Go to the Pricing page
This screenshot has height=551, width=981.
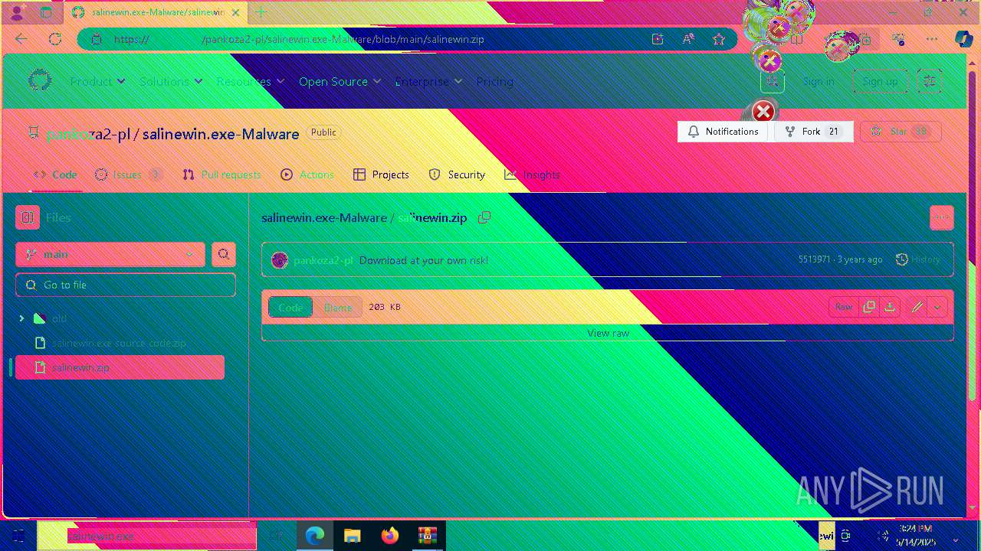[x=494, y=81]
